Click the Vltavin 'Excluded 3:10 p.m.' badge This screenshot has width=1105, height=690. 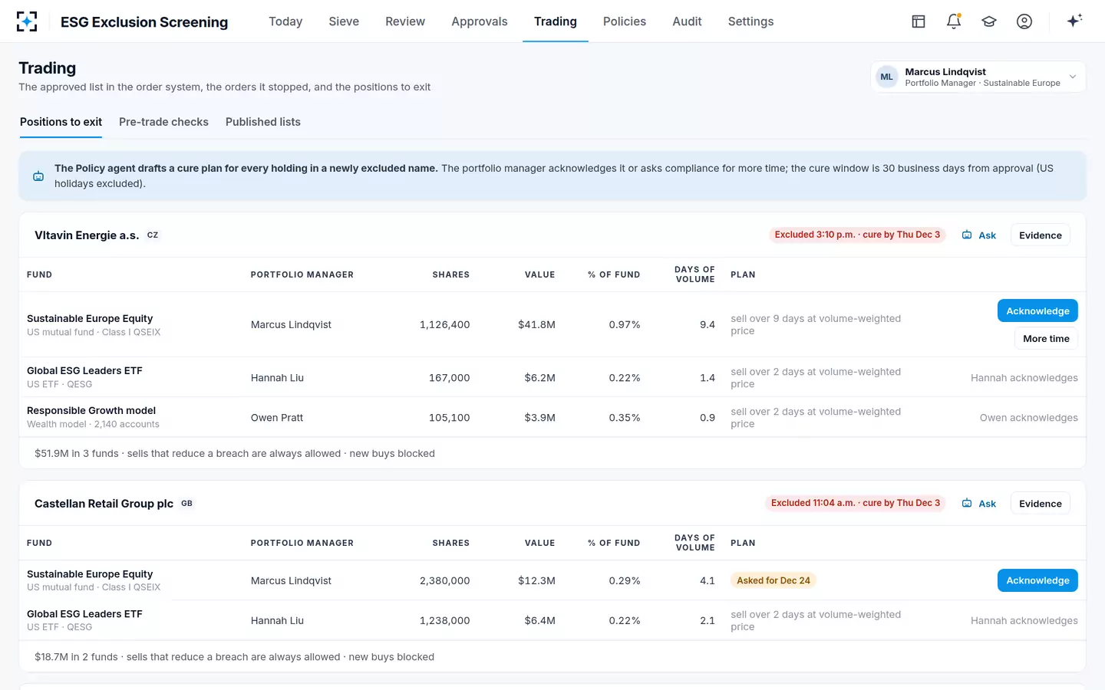point(857,235)
